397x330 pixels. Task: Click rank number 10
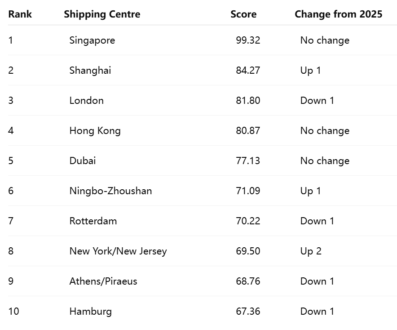click(x=13, y=312)
